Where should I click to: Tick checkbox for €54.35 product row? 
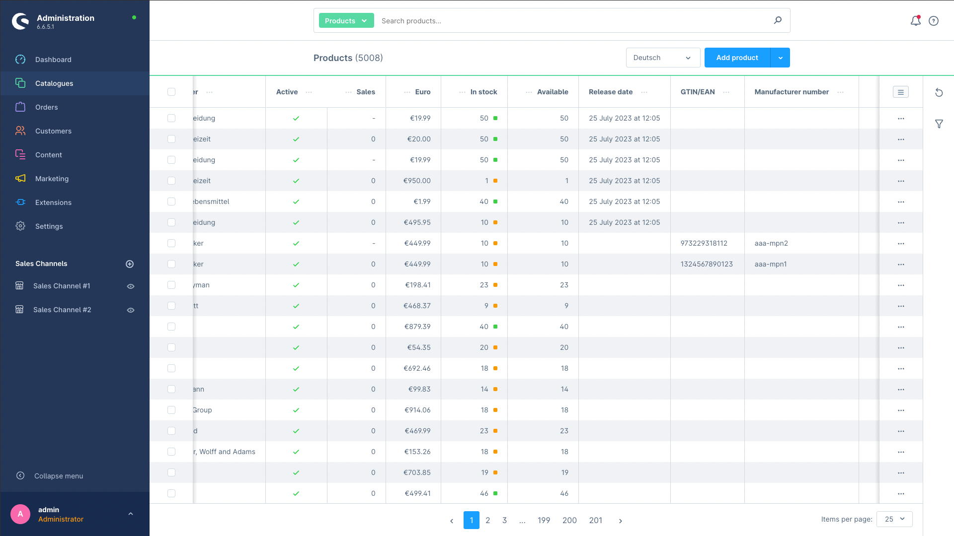tap(171, 347)
